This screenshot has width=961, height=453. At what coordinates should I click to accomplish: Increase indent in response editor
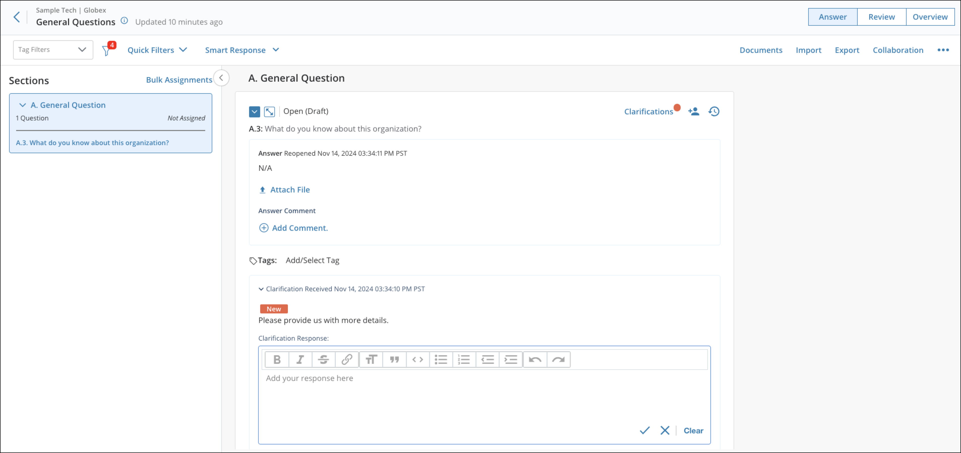point(511,360)
